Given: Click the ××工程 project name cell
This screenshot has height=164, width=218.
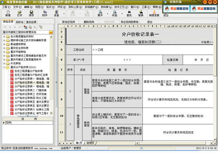Looking at the screenshot, I should [153, 50].
